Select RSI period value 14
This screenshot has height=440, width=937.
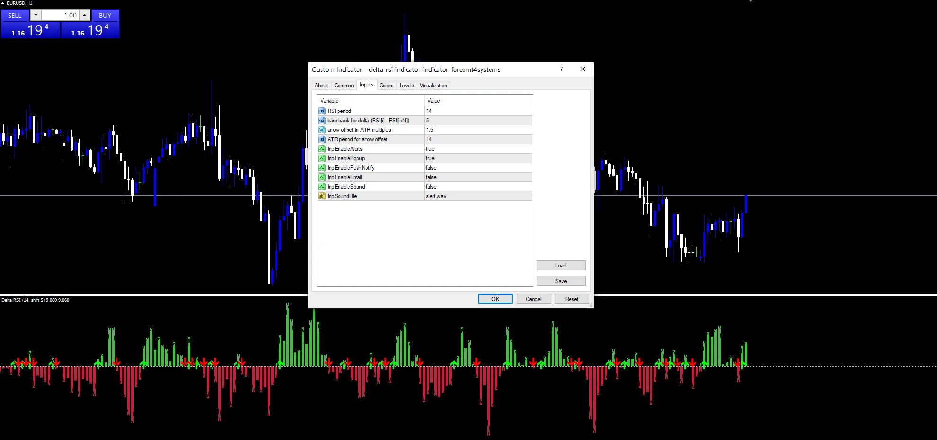pos(478,111)
